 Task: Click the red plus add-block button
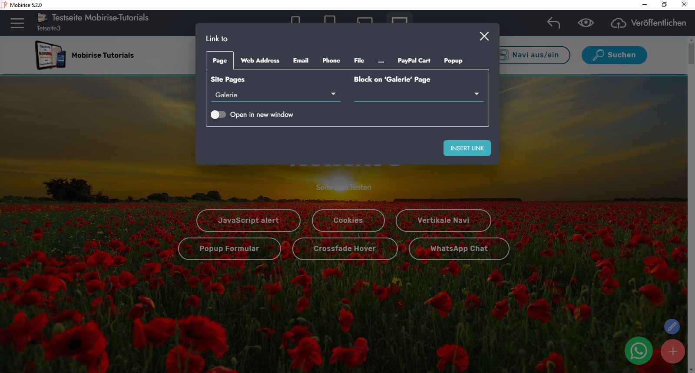coord(672,351)
